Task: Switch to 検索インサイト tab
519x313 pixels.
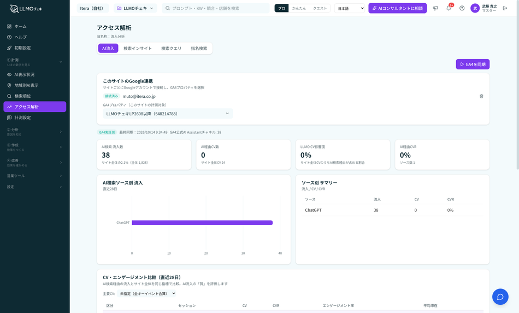Action: coord(138,48)
